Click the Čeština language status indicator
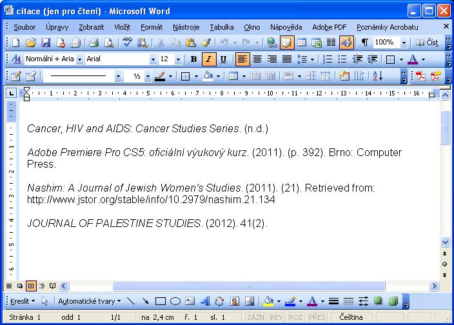This screenshot has width=454, height=325. [x=351, y=317]
